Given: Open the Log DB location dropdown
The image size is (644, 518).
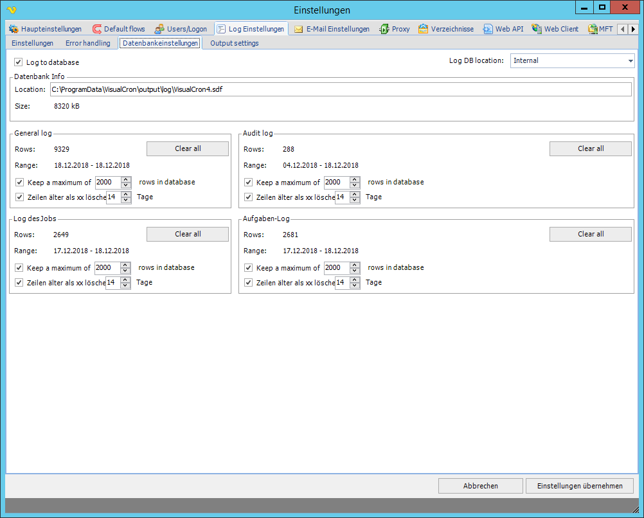Looking at the screenshot, I should coord(630,60).
